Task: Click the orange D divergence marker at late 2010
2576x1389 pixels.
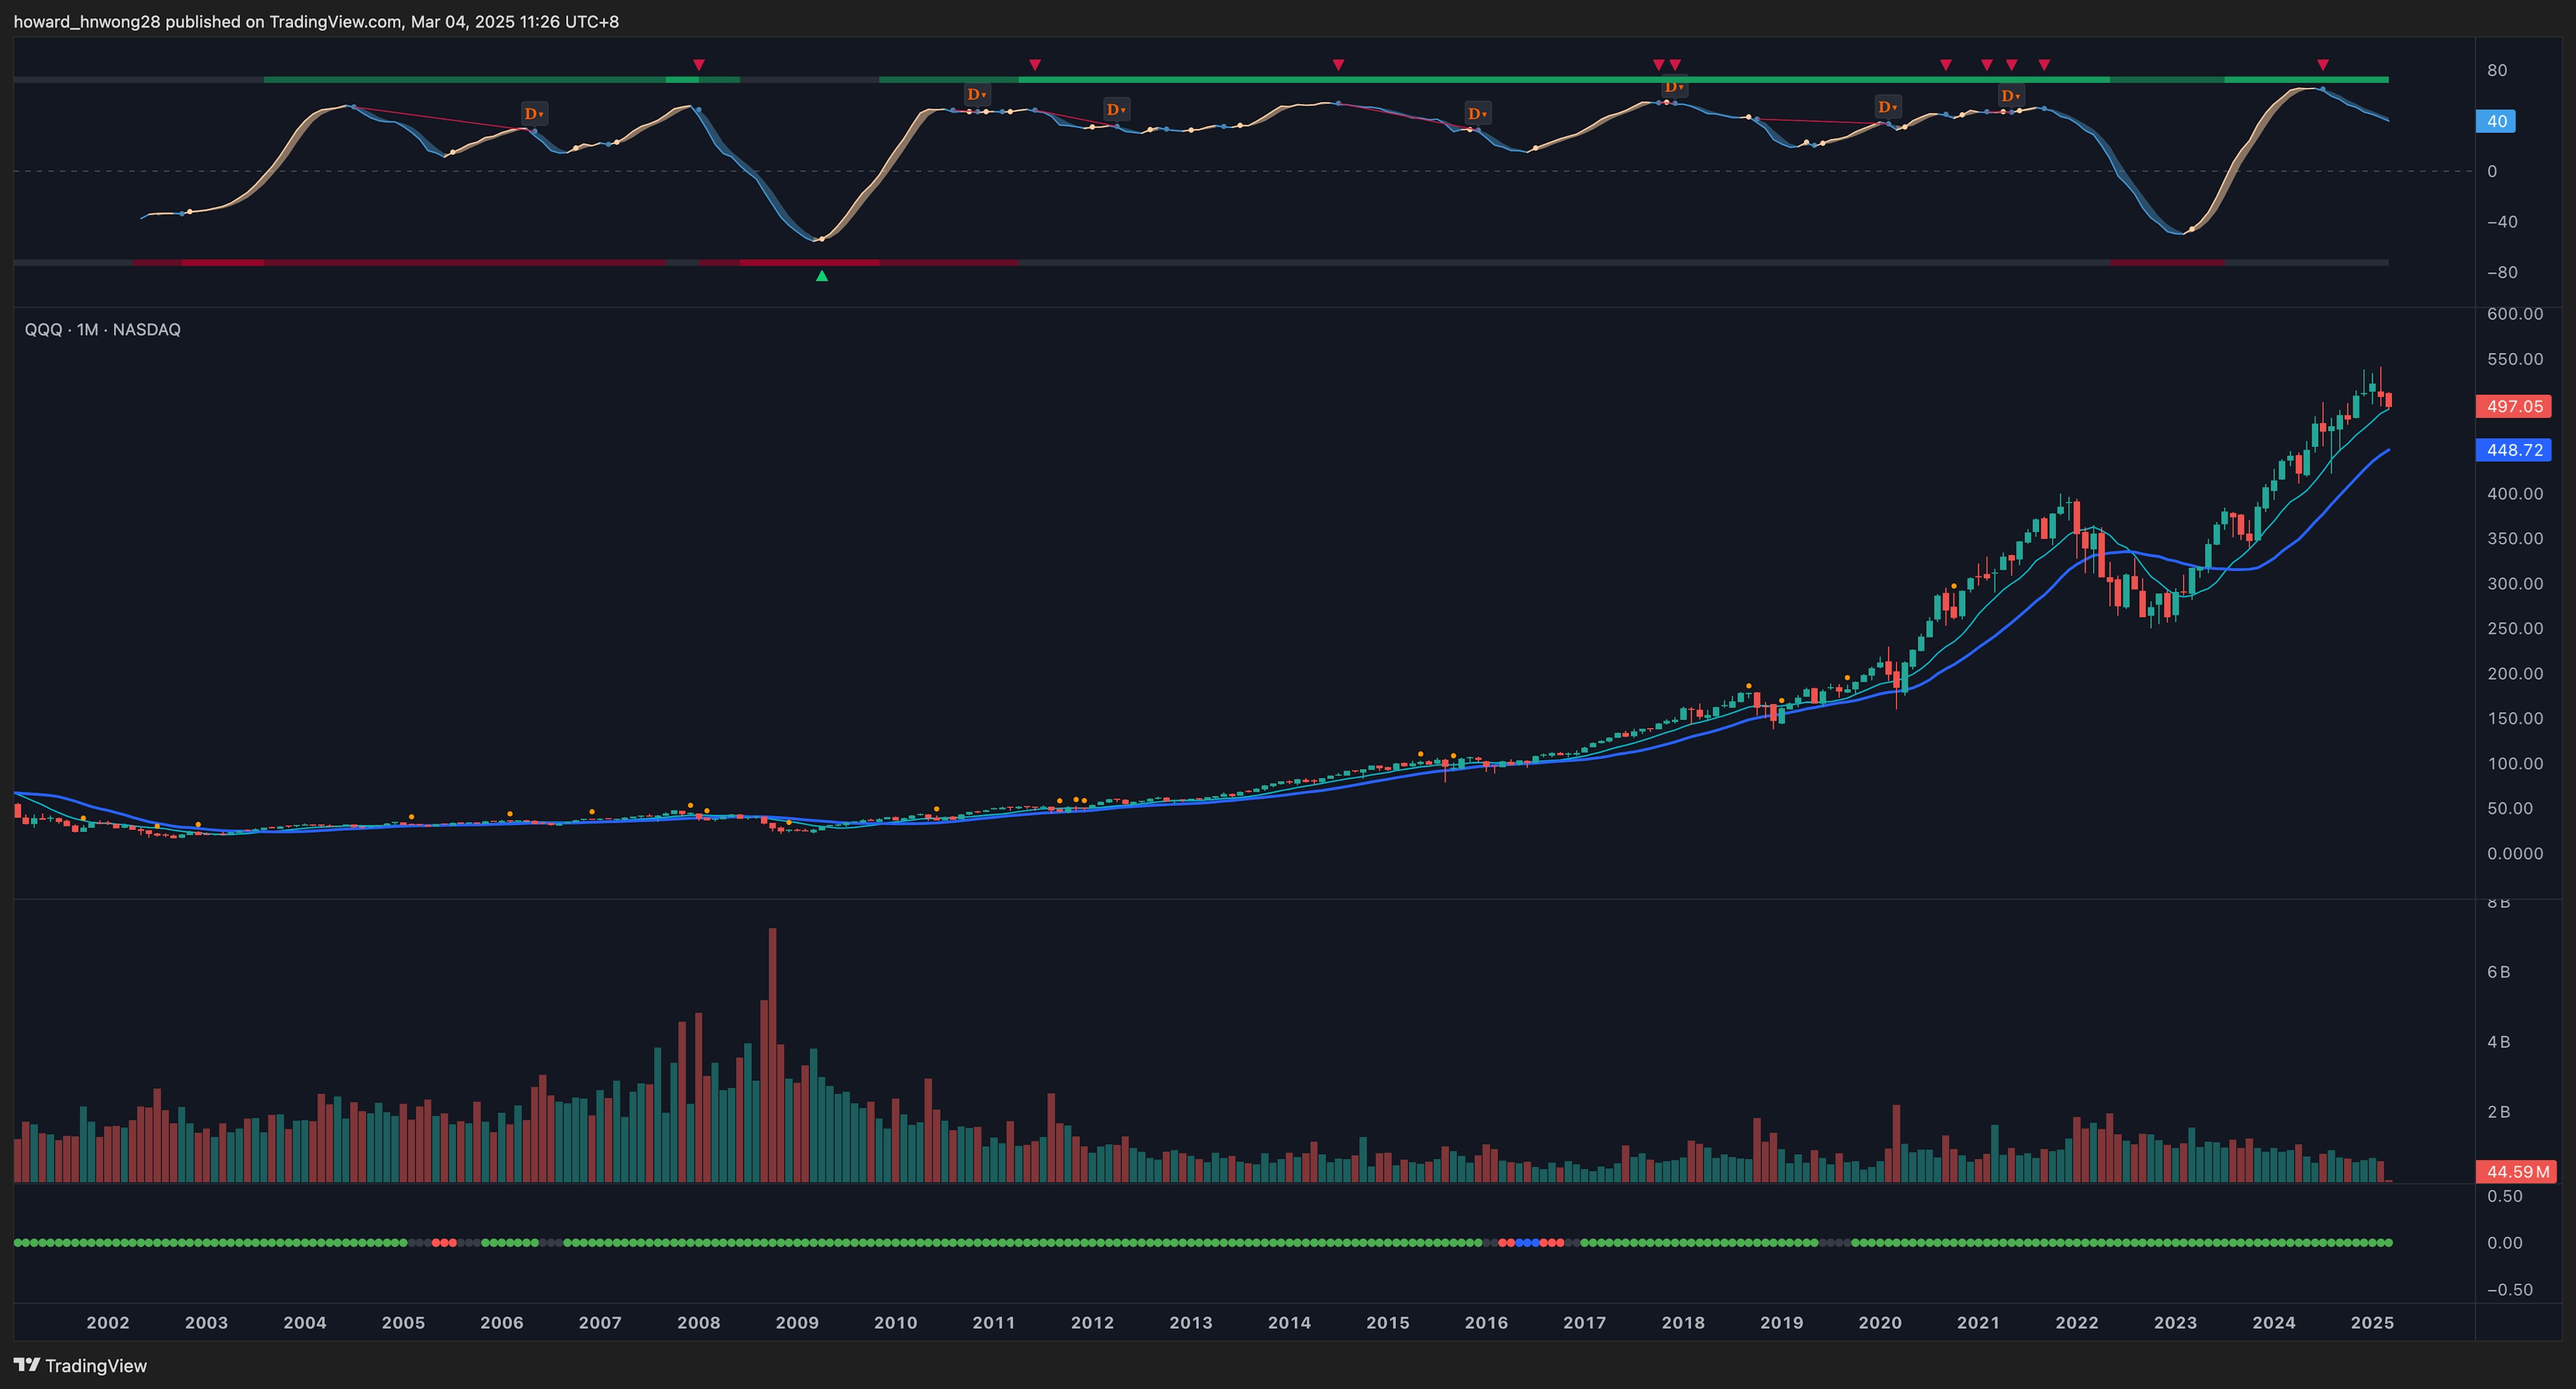Action: tap(976, 94)
